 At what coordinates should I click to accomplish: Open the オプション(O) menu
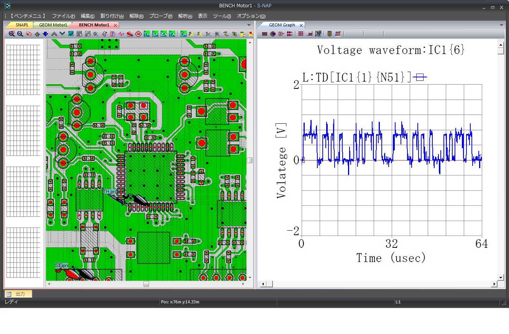click(251, 16)
